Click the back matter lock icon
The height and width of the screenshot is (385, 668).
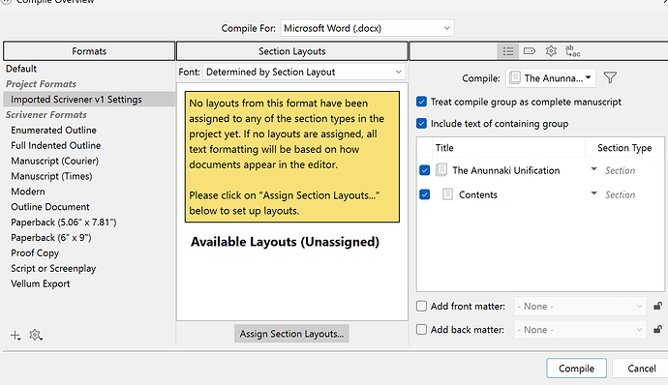(657, 329)
